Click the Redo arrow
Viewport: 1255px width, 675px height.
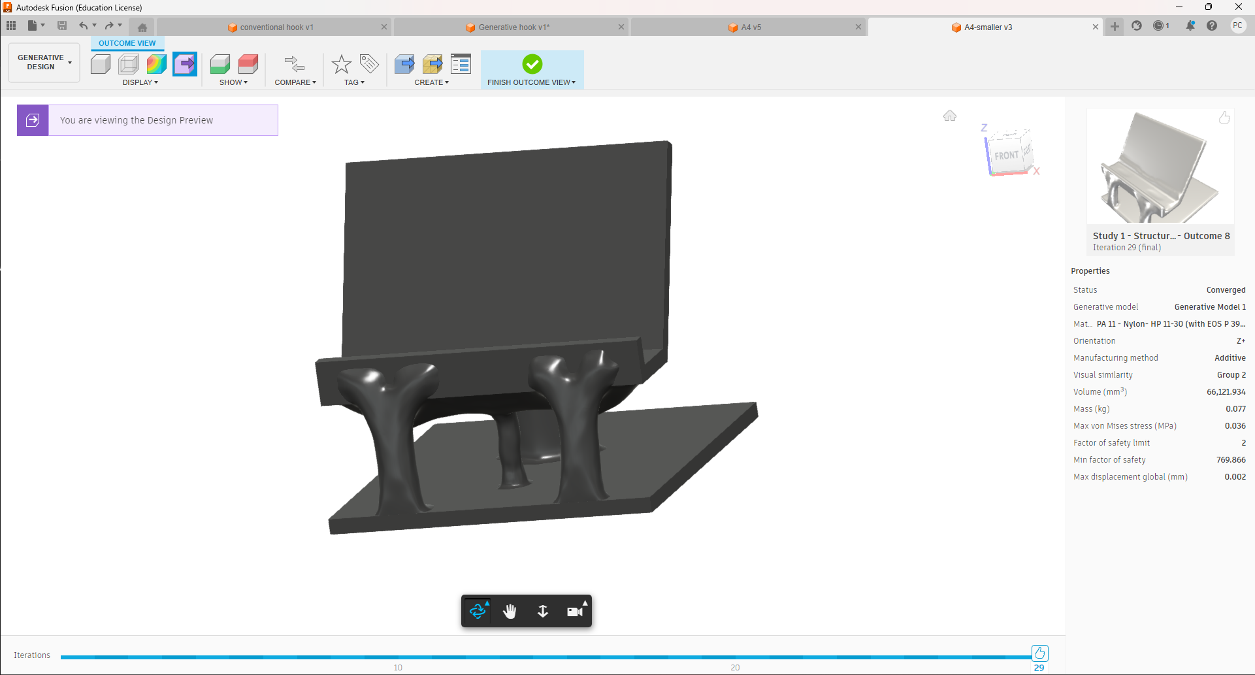pos(108,25)
